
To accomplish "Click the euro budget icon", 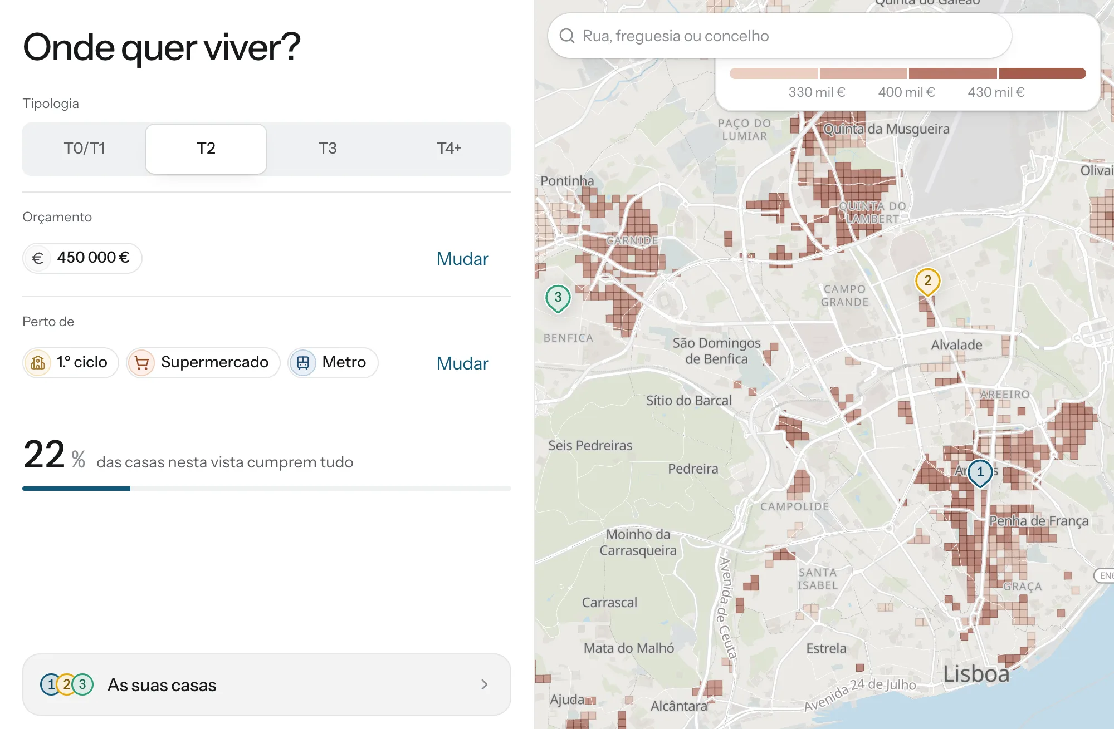I will click(38, 258).
